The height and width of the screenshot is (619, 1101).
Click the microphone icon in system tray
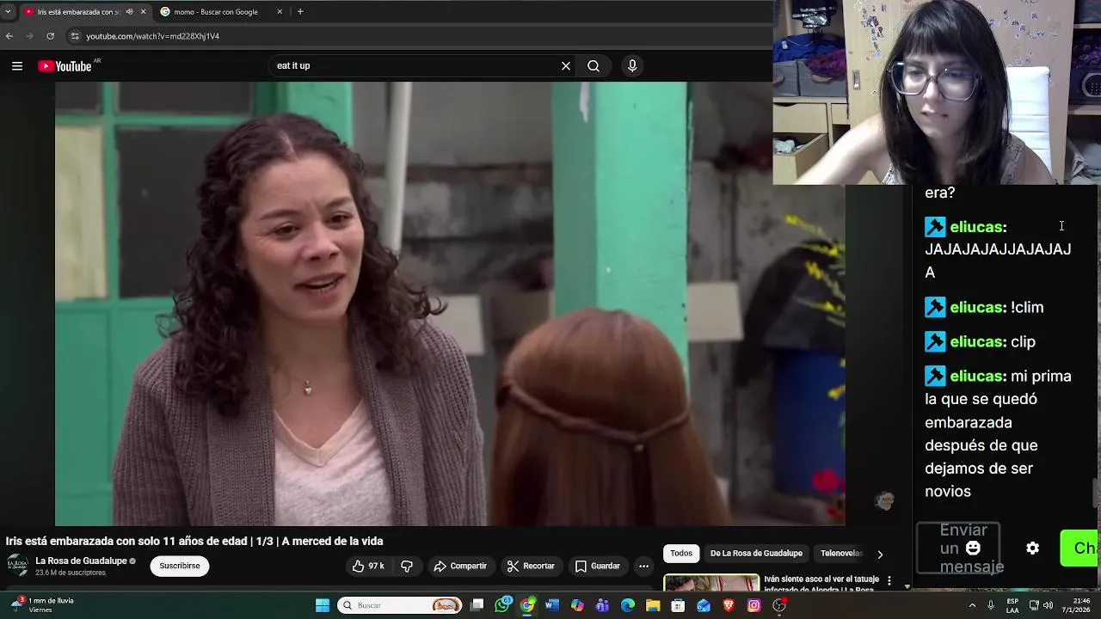(991, 605)
